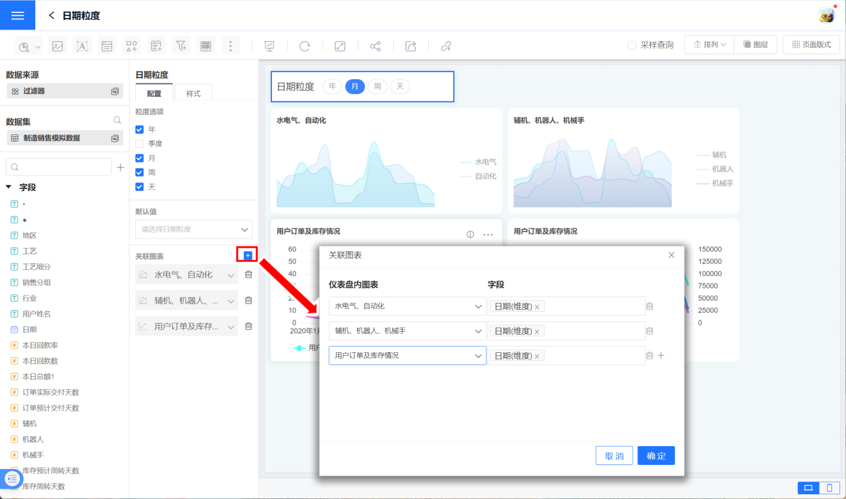Uncheck the 年 granularity option

point(140,129)
